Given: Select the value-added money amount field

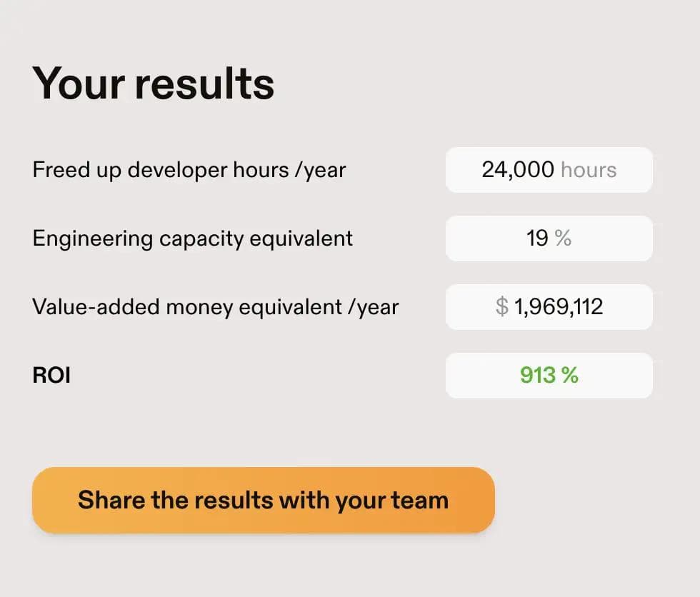Looking at the screenshot, I should 549,307.
